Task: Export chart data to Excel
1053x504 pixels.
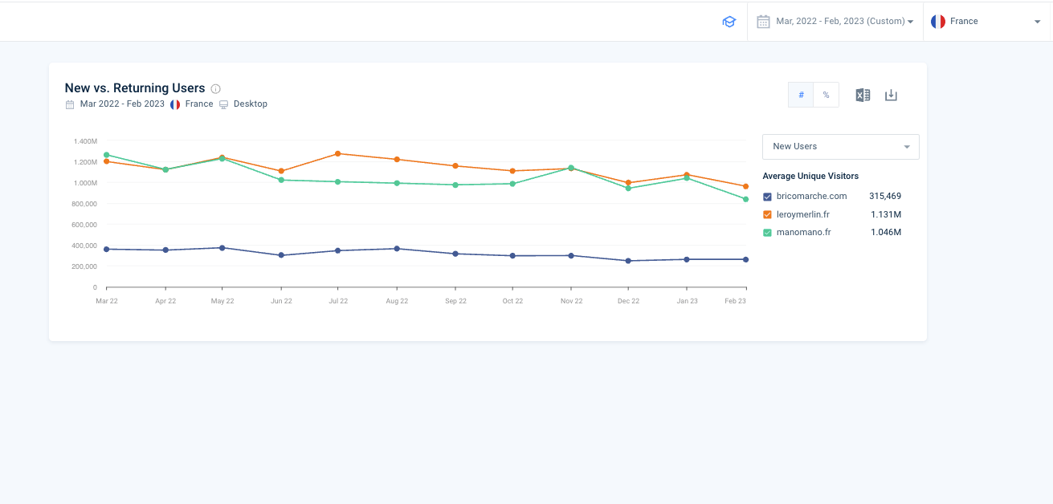Action: click(x=863, y=95)
